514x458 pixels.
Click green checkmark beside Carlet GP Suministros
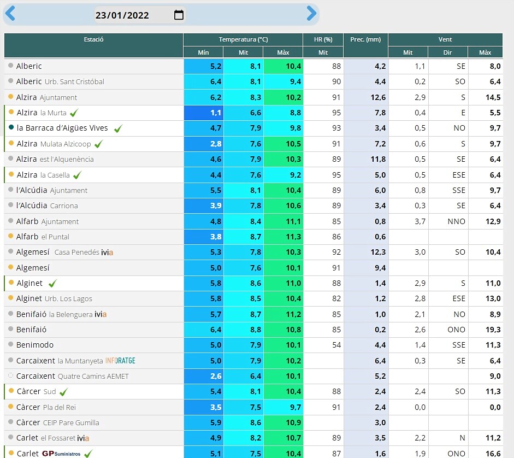click(88, 454)
